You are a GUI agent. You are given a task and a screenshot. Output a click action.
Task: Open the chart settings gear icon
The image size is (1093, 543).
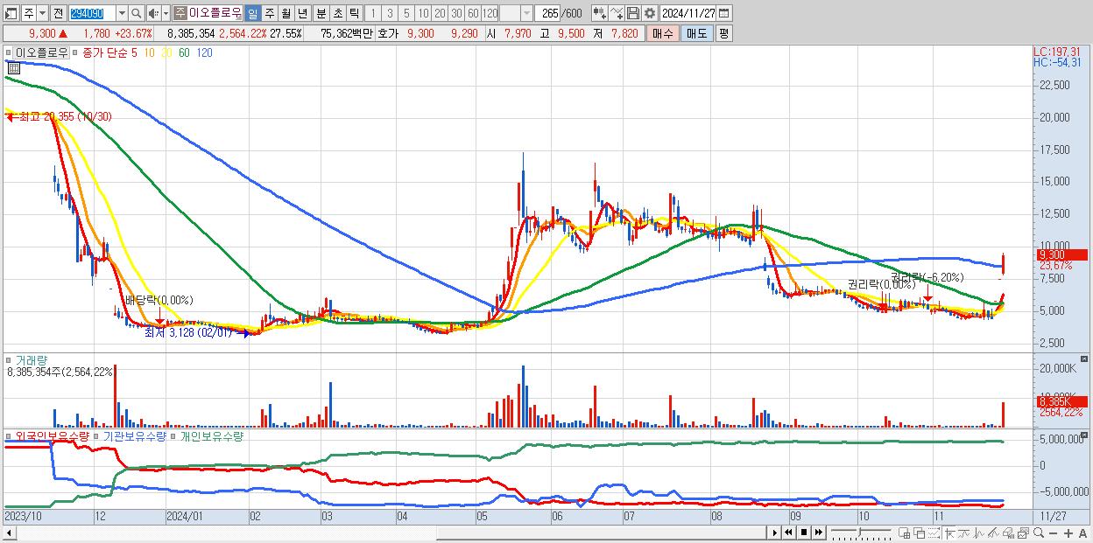pos(649,13)
